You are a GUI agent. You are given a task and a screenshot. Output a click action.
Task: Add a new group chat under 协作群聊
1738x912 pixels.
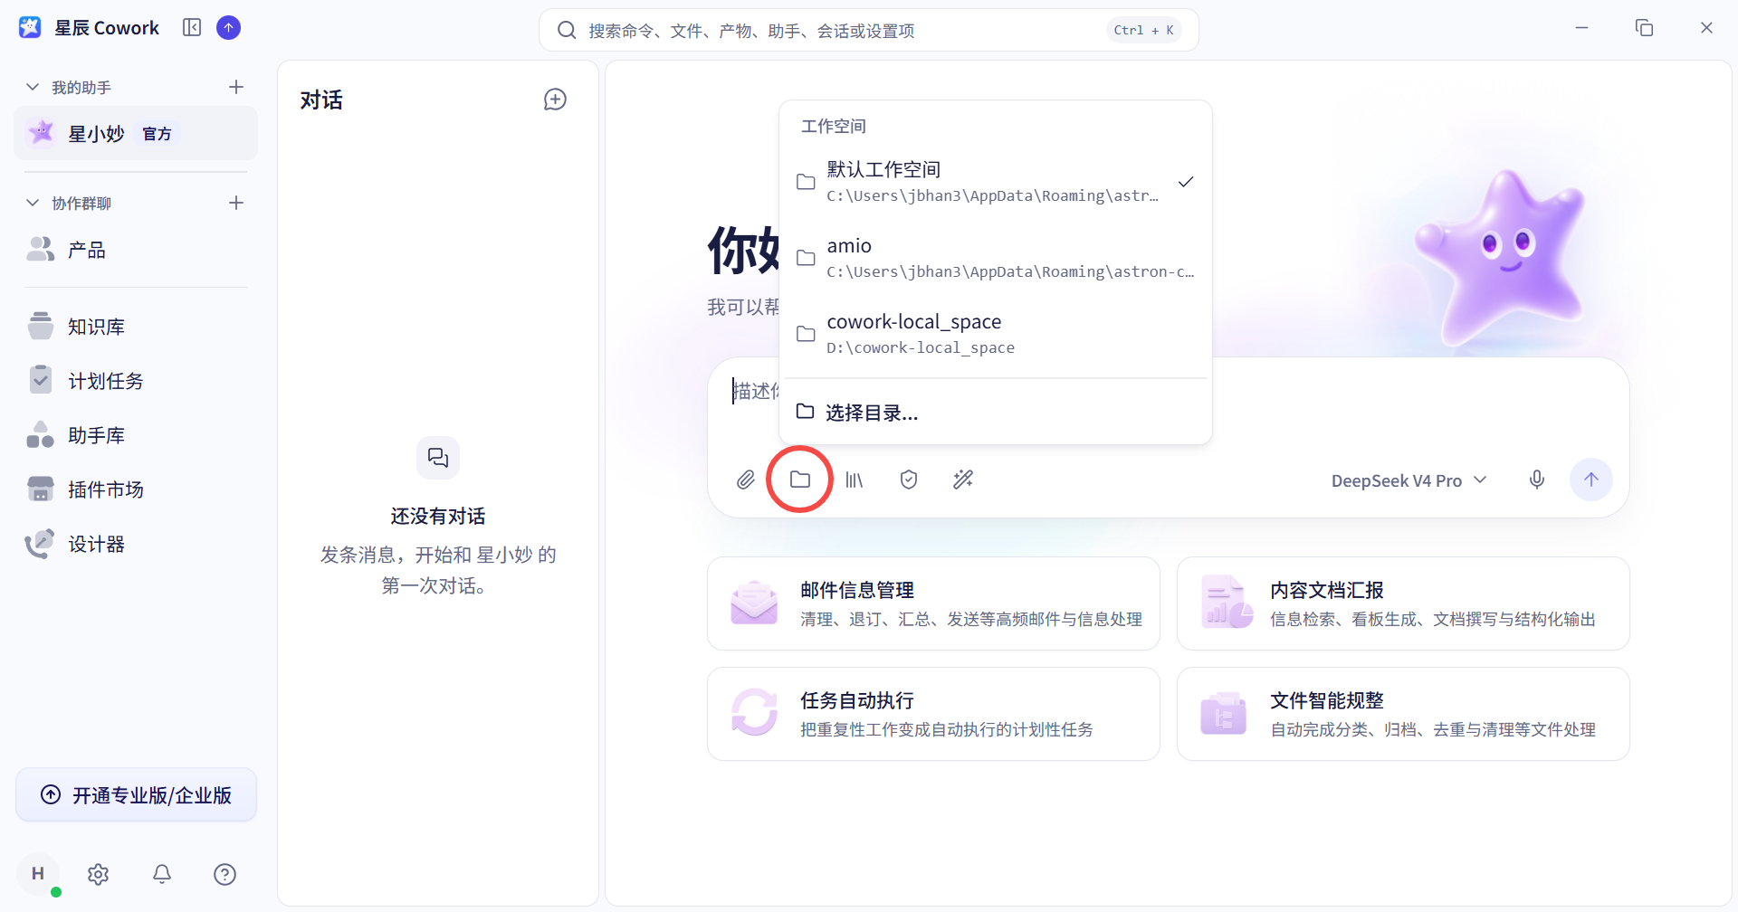pyautogui.click(x=236, y=203)
